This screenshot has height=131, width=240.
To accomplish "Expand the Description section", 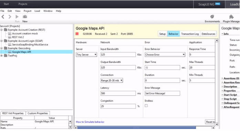I will coord(222,87).
